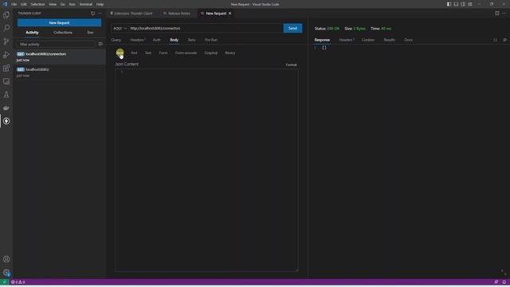Screen dimensions: 510x287
Task: Customize layout icon in title bar
Action: click(470, 4)
